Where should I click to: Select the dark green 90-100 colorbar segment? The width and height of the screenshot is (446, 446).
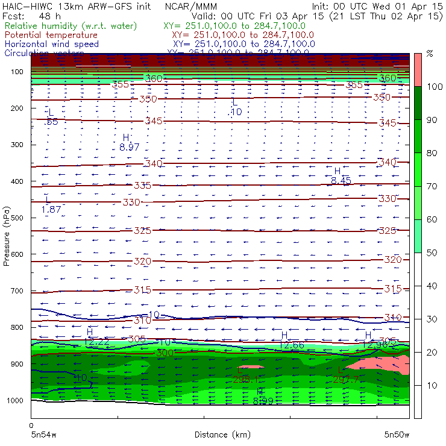coord(418,103)
